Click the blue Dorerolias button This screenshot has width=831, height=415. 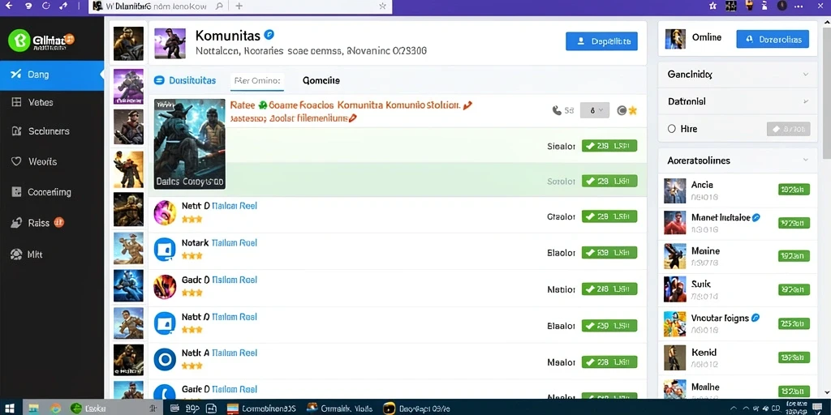tap(773, 39)
